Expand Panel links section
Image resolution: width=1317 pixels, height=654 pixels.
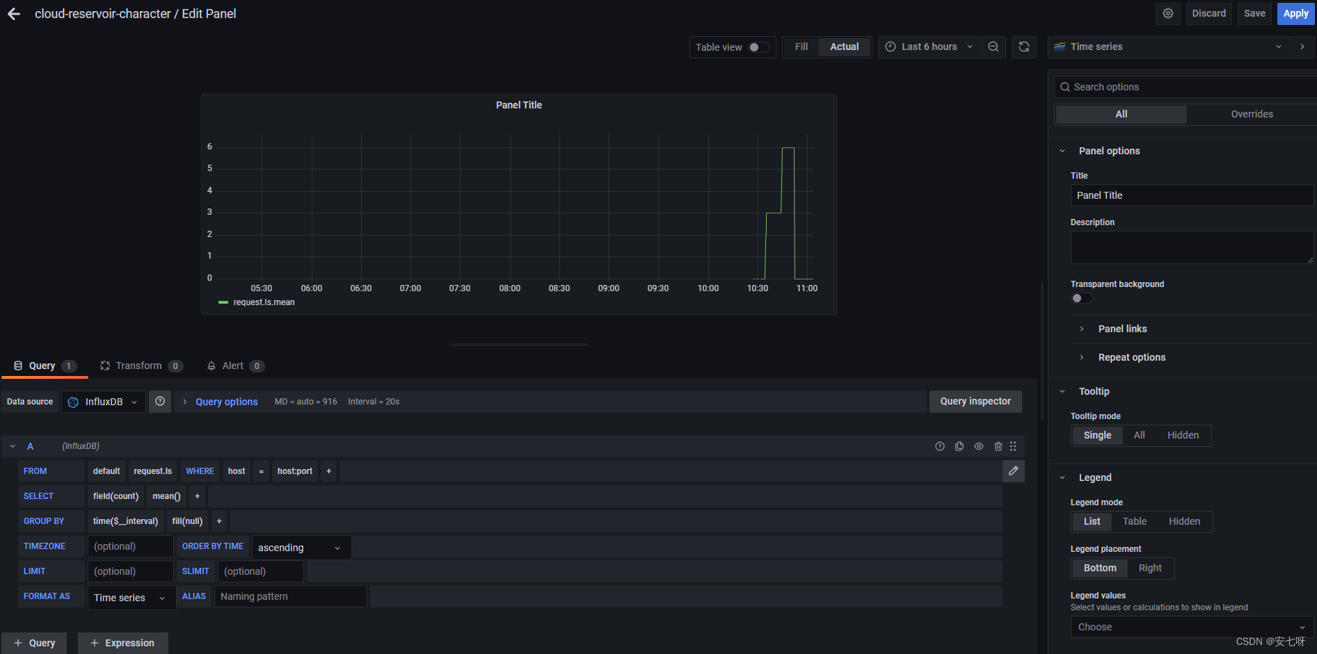tap(1122, 329)
